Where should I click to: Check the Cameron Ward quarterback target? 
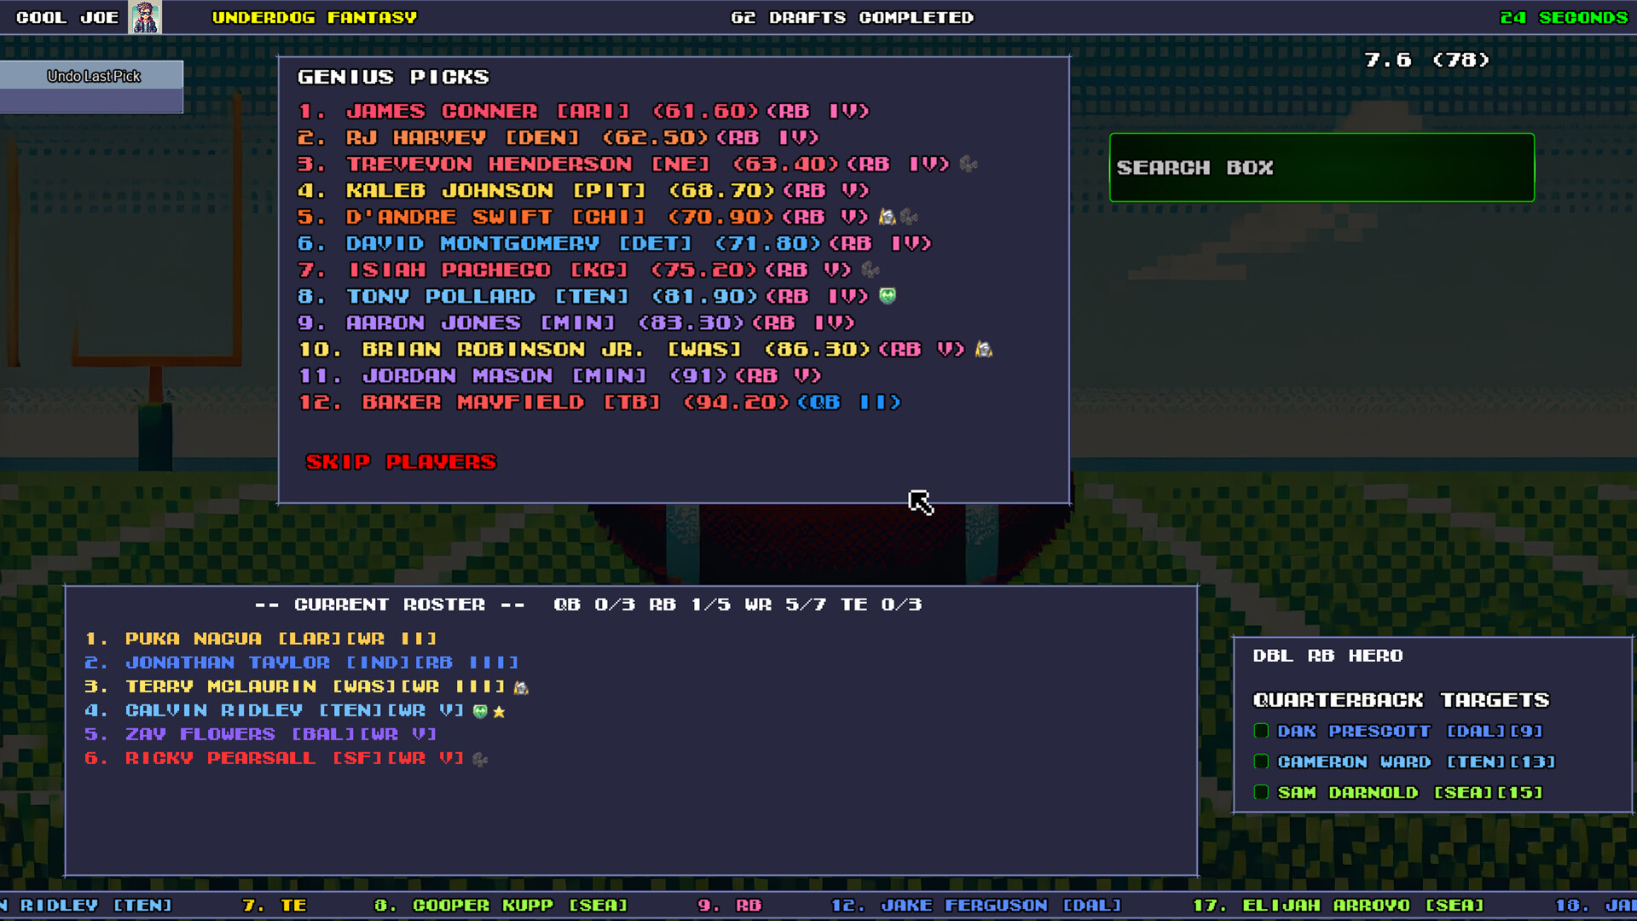pyautogui.click(x=1261, y=762)
